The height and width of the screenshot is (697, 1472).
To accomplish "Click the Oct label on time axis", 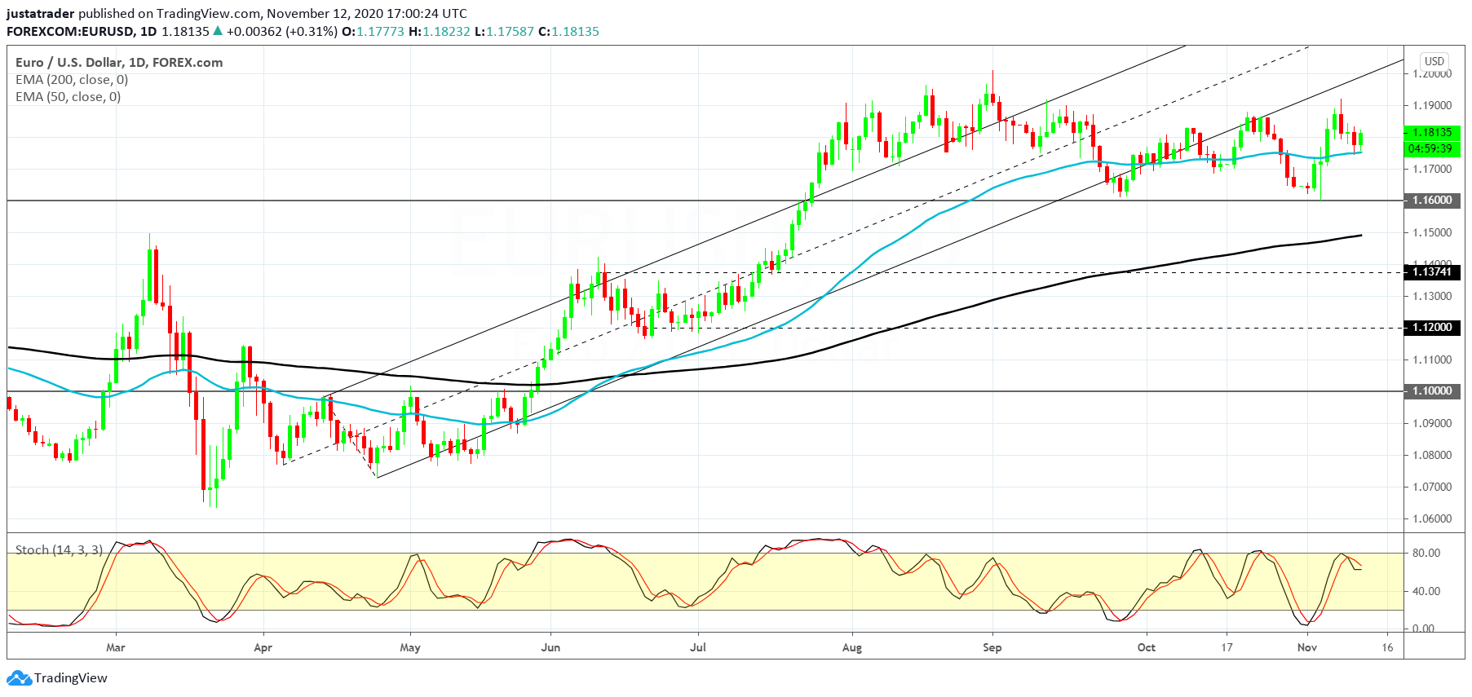I will pyautogui.click(x=1147, y=648).
